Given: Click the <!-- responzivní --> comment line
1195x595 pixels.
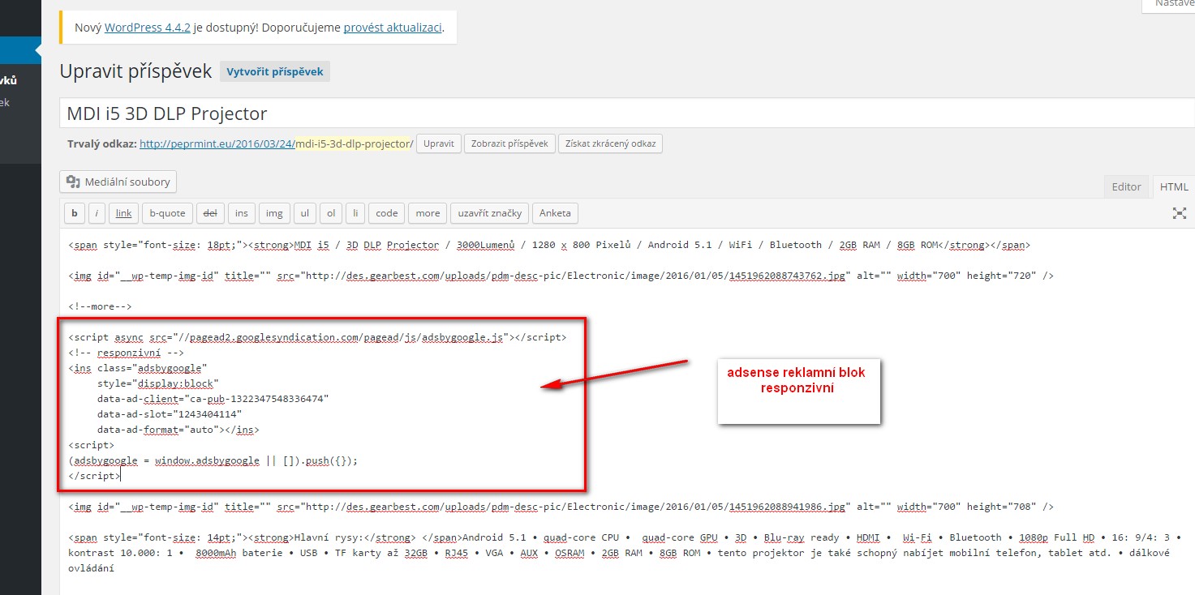Looking at the screenshot, I should pos(127,353).
